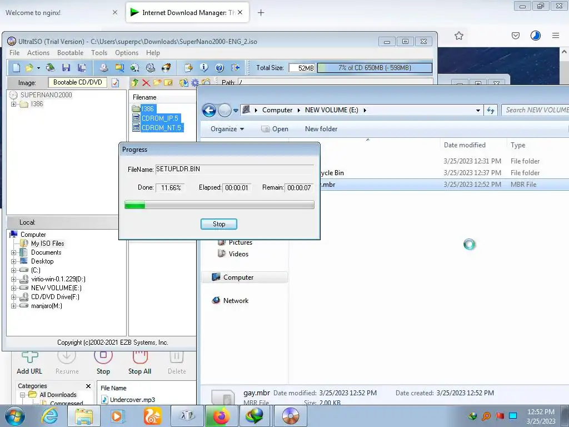Click the FileName field showing SETUPLDR.BIN
Image resolution: width=569 pixels, height=427 pixels.
235,169
